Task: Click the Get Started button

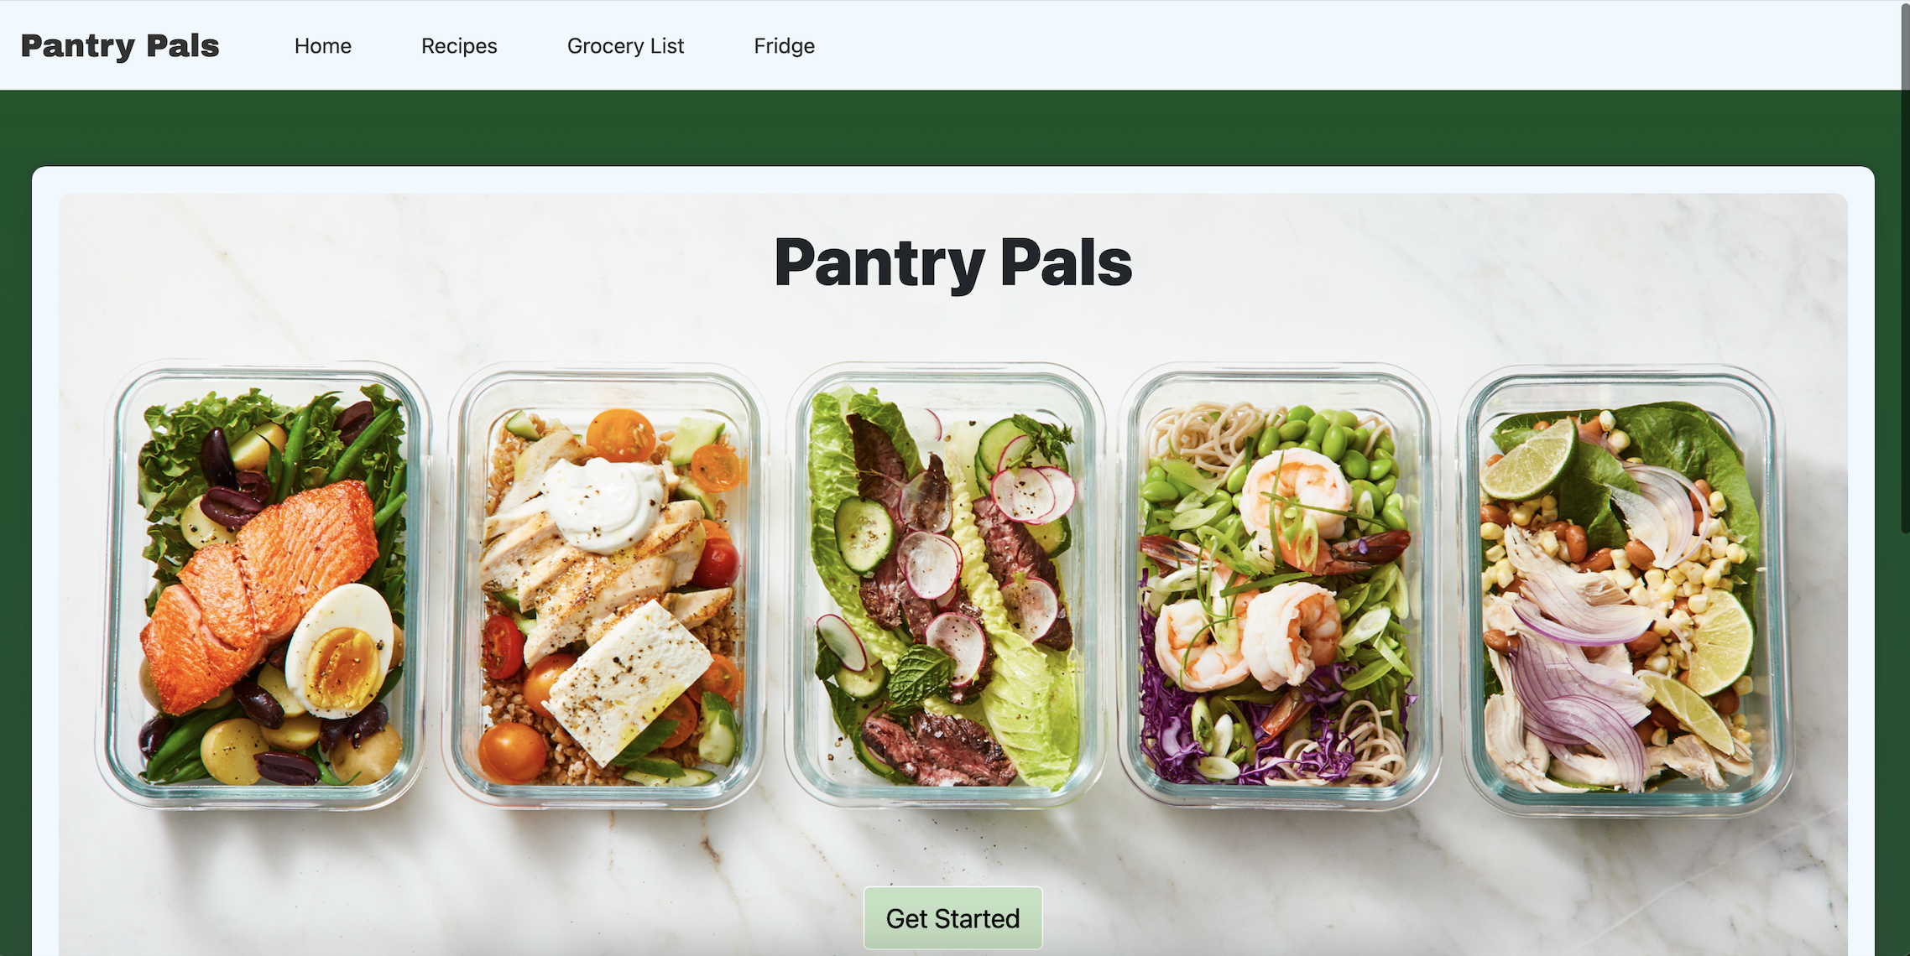Action: tap(953, 918)
